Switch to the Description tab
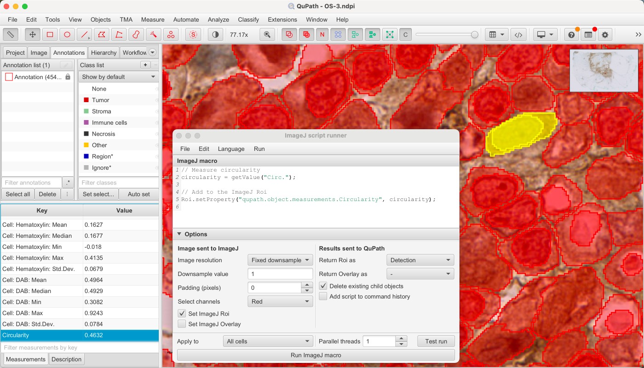 (67, 359)
